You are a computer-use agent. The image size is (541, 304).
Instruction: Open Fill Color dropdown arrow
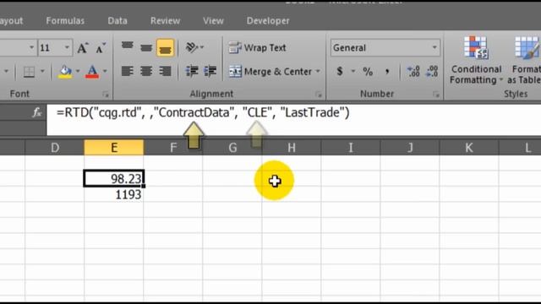point(78,71)
